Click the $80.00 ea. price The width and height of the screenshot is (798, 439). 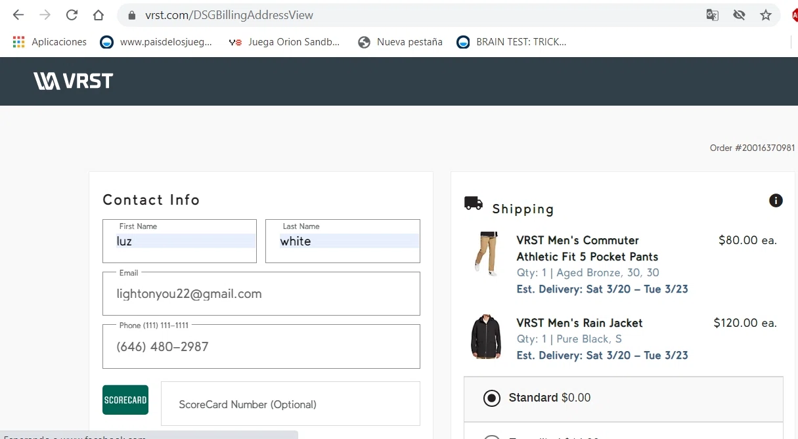pyautogui.click(x=747, y=240)
